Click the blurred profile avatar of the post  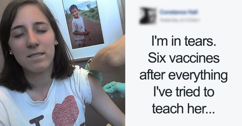point(148,16)
